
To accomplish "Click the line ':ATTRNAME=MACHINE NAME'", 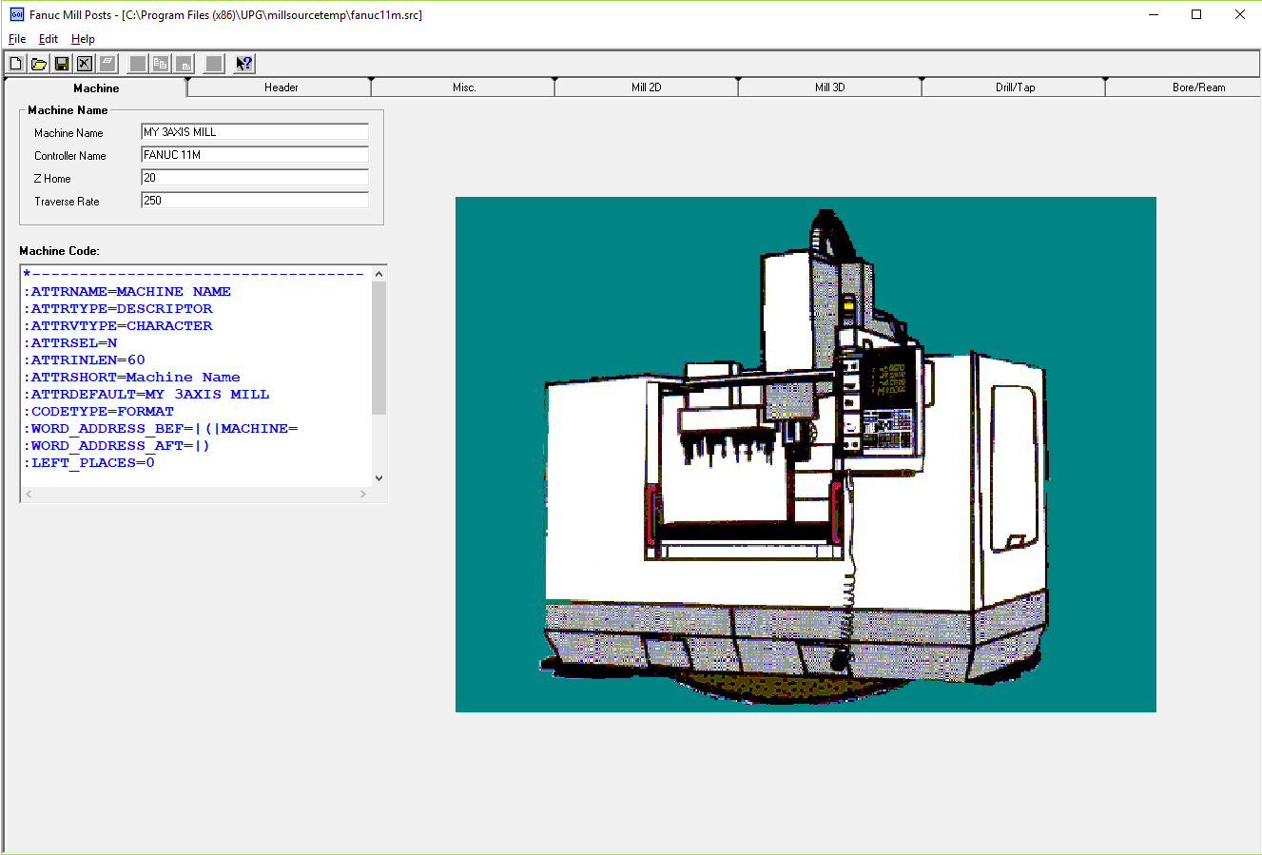I will pyautogui.click(x=126, y=292).
